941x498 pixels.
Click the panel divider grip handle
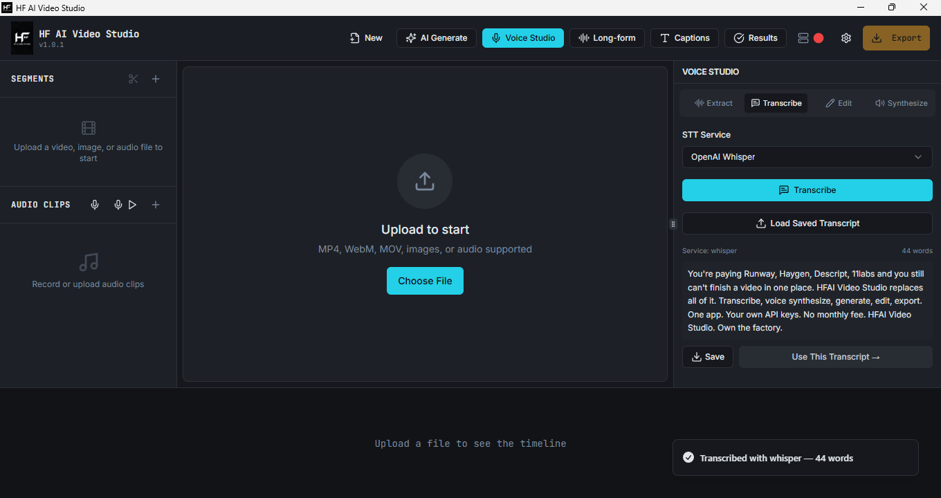[673, 224]
